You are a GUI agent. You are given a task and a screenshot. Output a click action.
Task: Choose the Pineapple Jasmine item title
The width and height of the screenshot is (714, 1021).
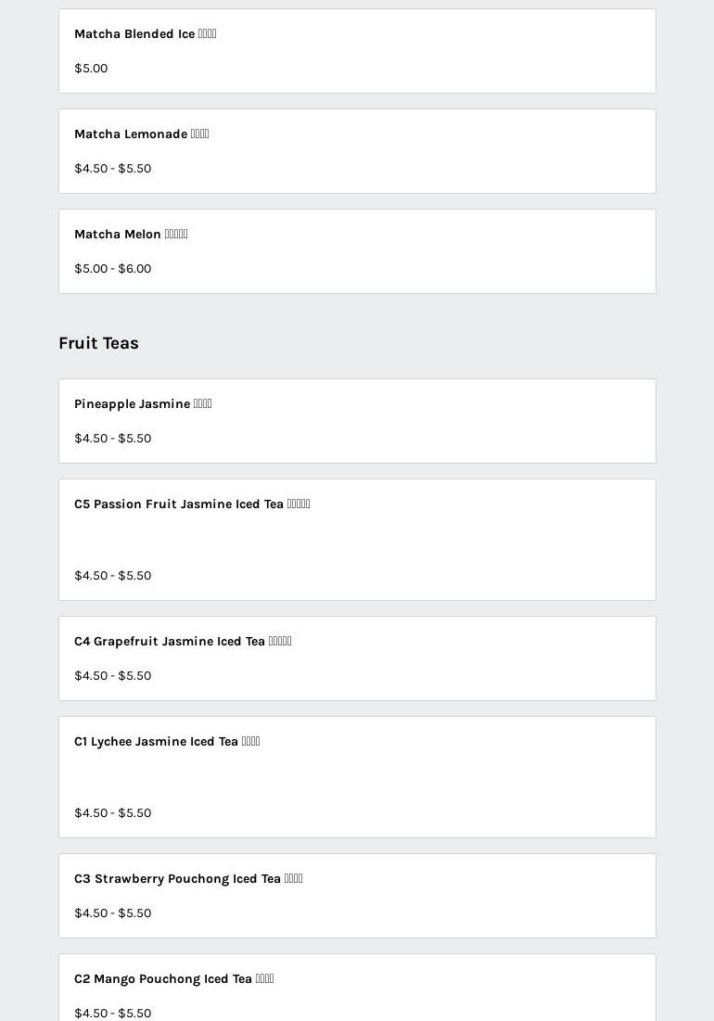click(143, 404)
